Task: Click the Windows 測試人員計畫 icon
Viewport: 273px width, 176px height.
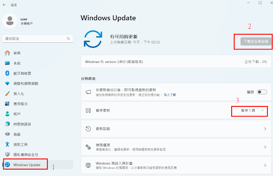Action: click(x=88, y=165)
